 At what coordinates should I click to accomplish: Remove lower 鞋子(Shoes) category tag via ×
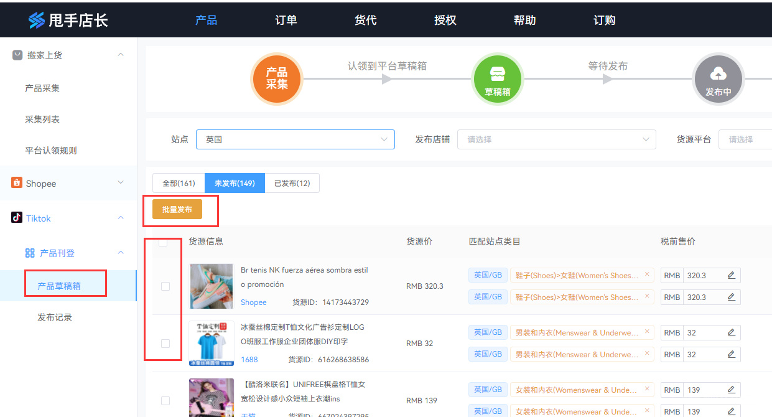pos(647,296)
